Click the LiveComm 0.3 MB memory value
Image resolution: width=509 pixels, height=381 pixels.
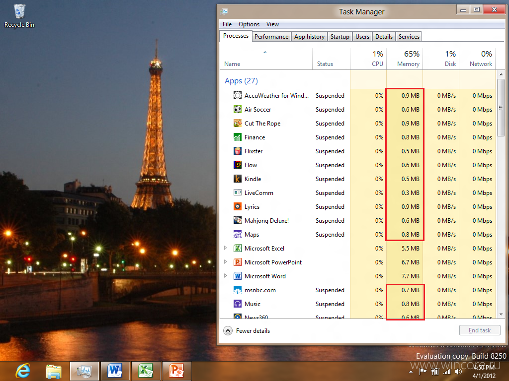click(410, 193)
